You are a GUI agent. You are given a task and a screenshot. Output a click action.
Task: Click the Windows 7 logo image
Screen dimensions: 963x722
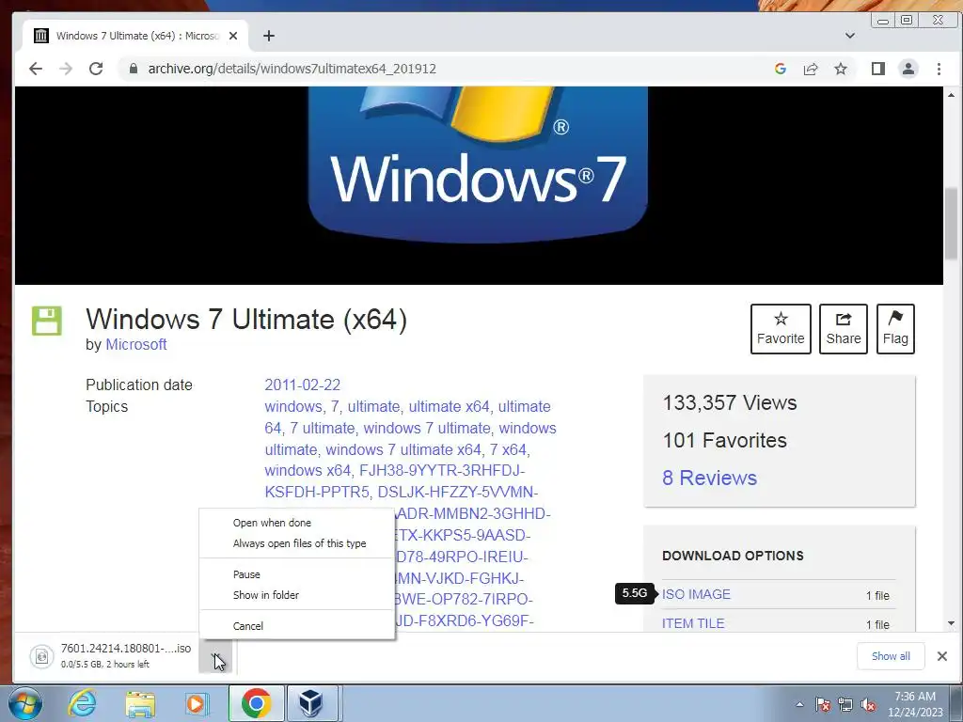(x=478, y=165)
